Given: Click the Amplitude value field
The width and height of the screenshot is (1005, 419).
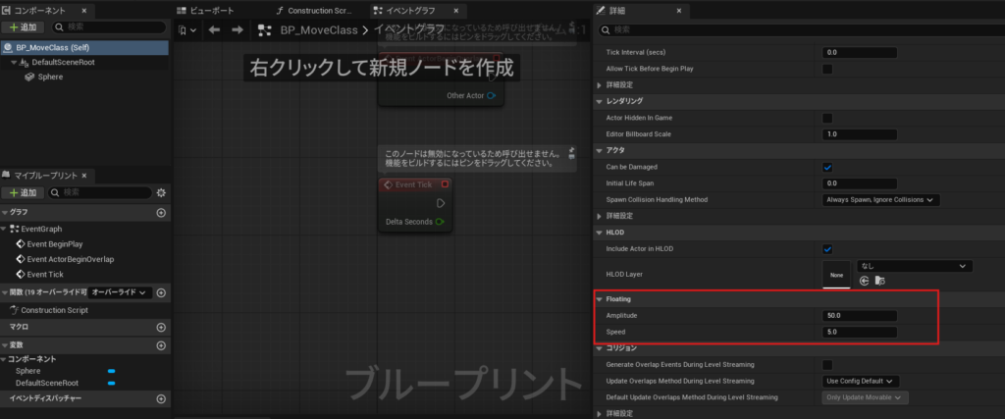Looking at the screenshot, I should pos(860,316).
